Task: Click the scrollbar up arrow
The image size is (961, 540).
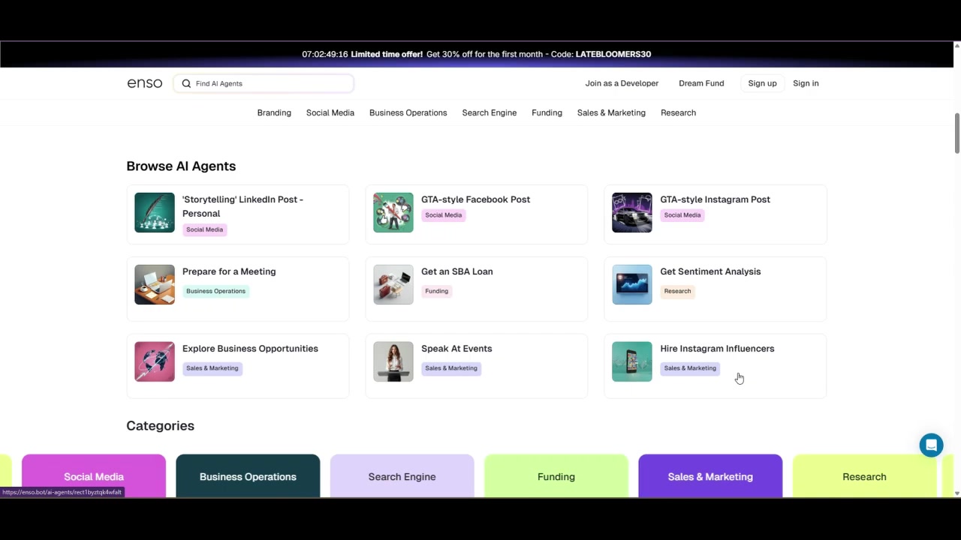Action: pyautogui.click(x=956, y=46)
